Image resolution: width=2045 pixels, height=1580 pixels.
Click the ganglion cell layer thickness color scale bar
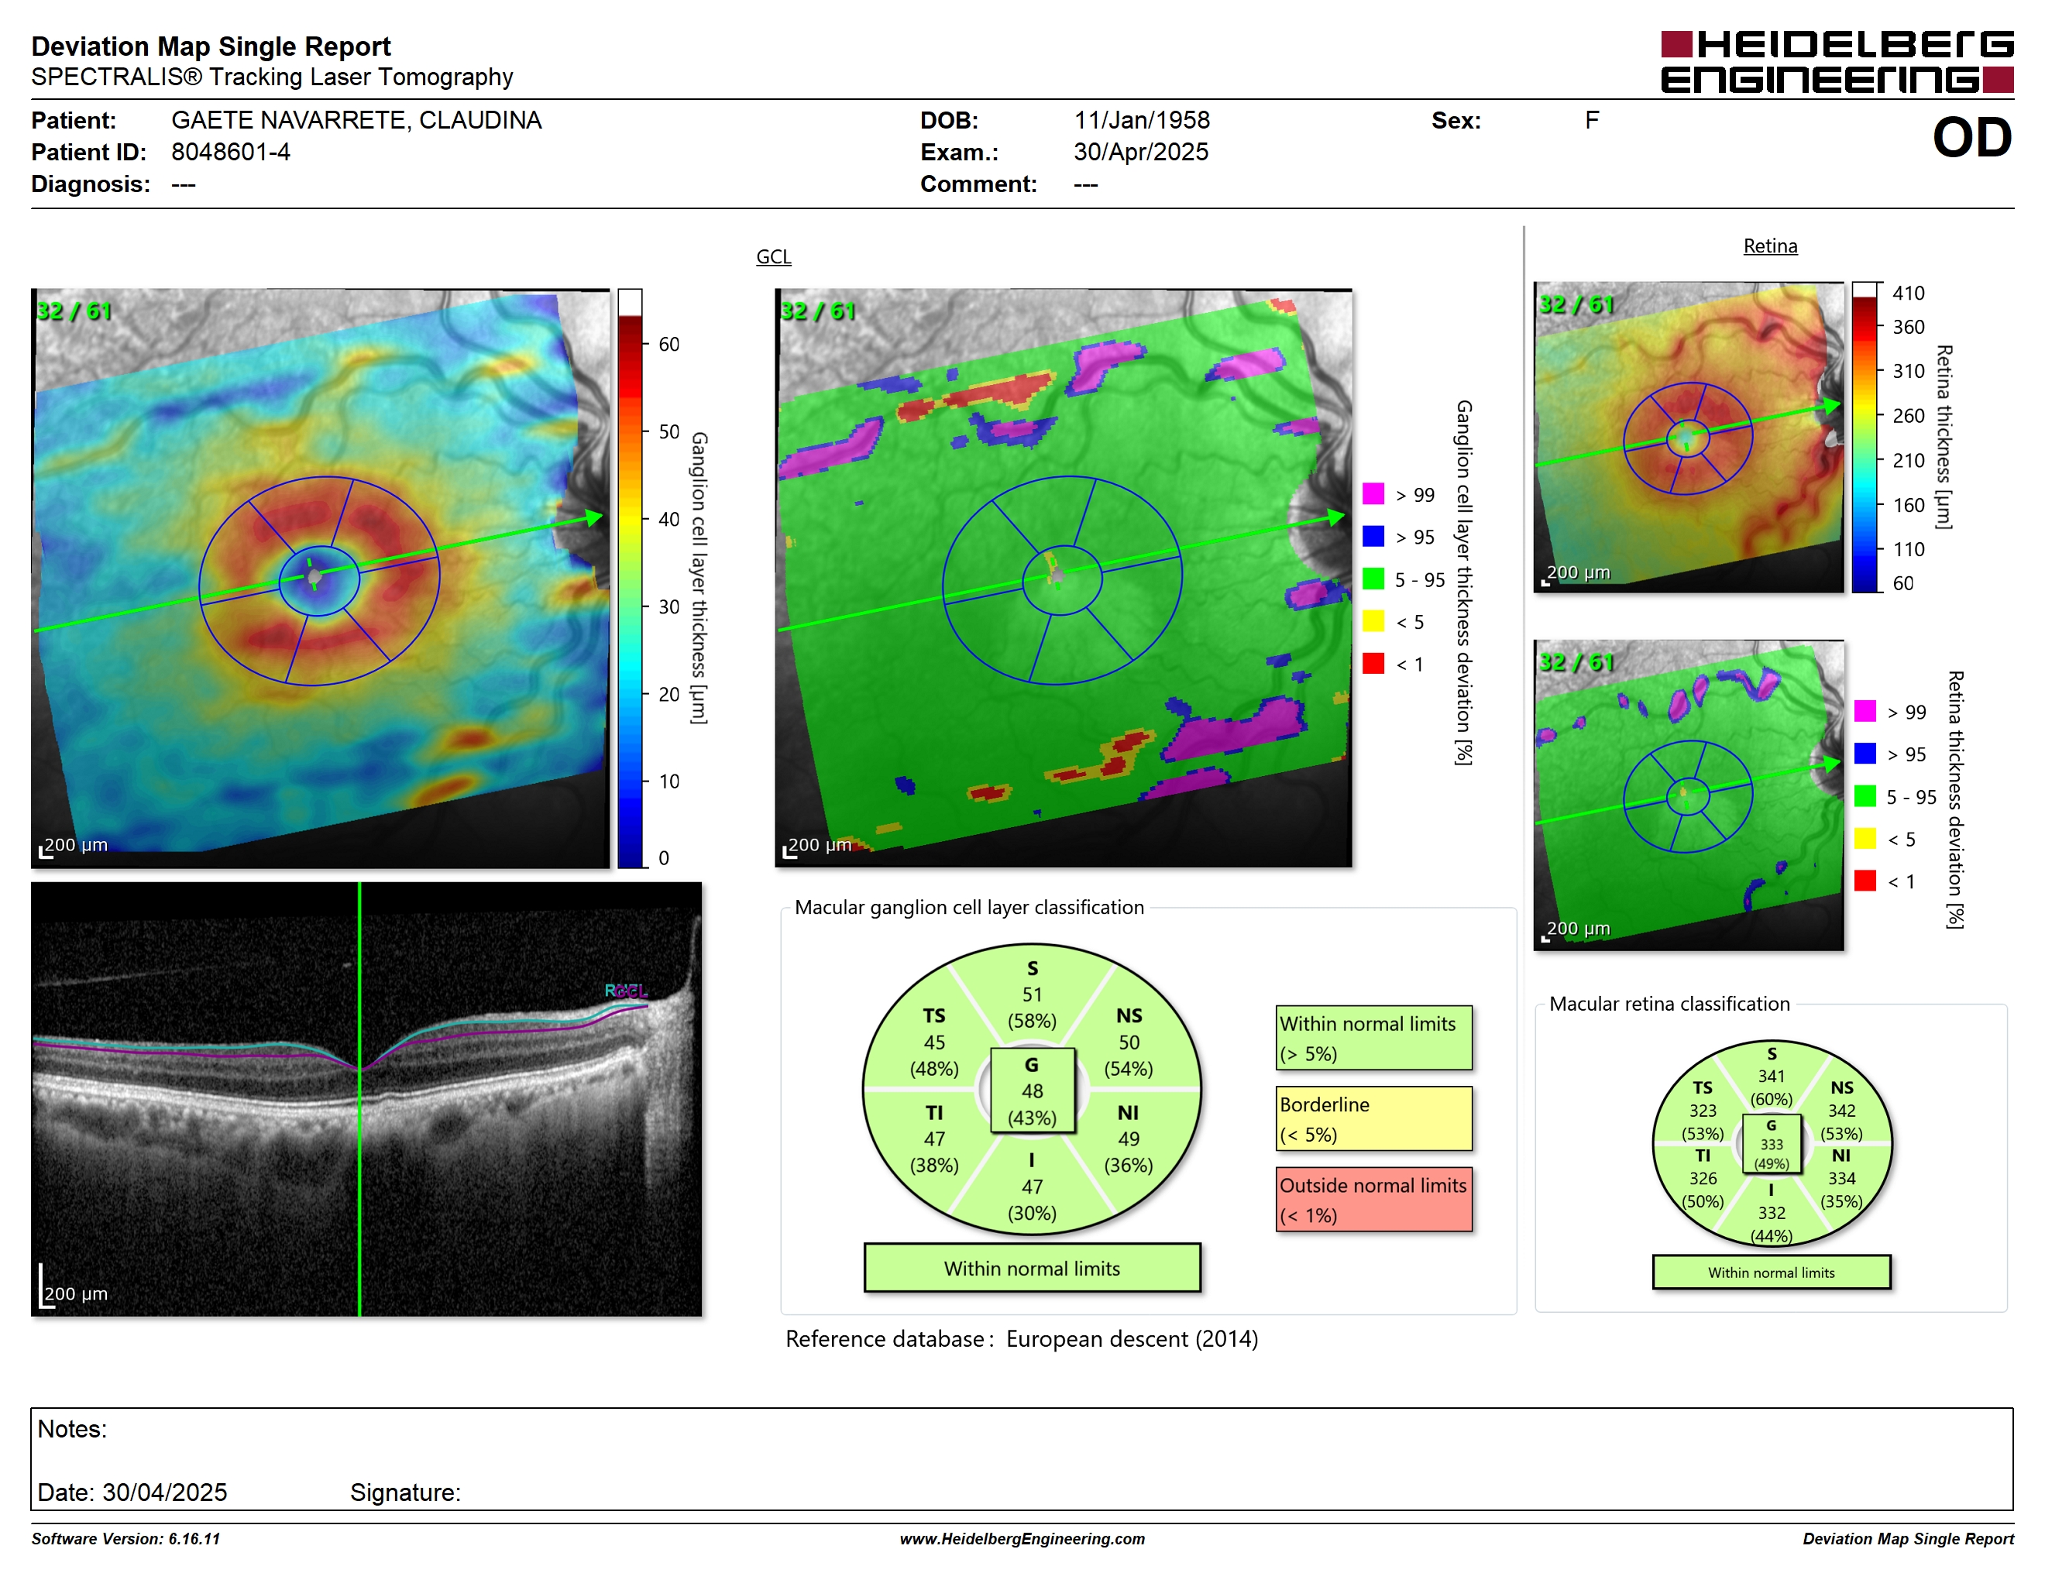(x=629, y=578)
